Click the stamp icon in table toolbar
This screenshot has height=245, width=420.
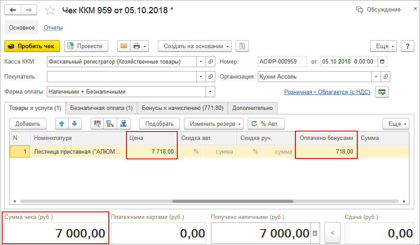click(123, 124)
